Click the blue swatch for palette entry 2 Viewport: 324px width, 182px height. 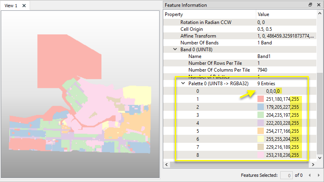click(x=261, y=107)
